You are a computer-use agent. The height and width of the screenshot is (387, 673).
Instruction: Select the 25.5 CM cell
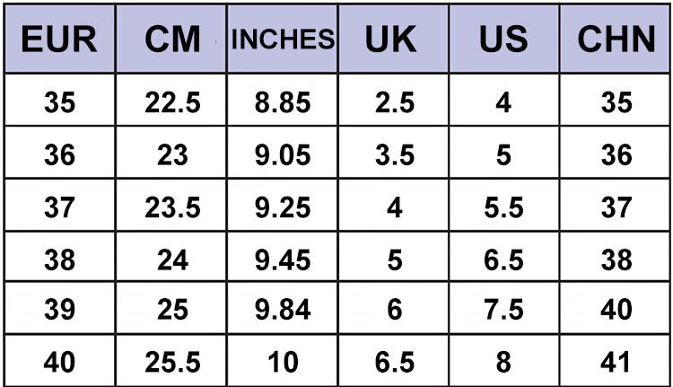171,362
